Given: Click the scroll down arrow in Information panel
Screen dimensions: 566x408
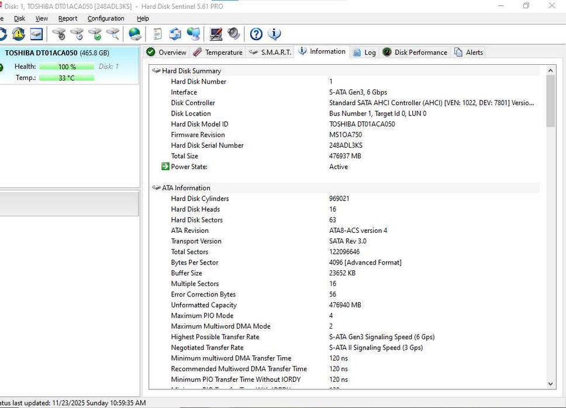Looking at the screenshot, I should (550, 384).
